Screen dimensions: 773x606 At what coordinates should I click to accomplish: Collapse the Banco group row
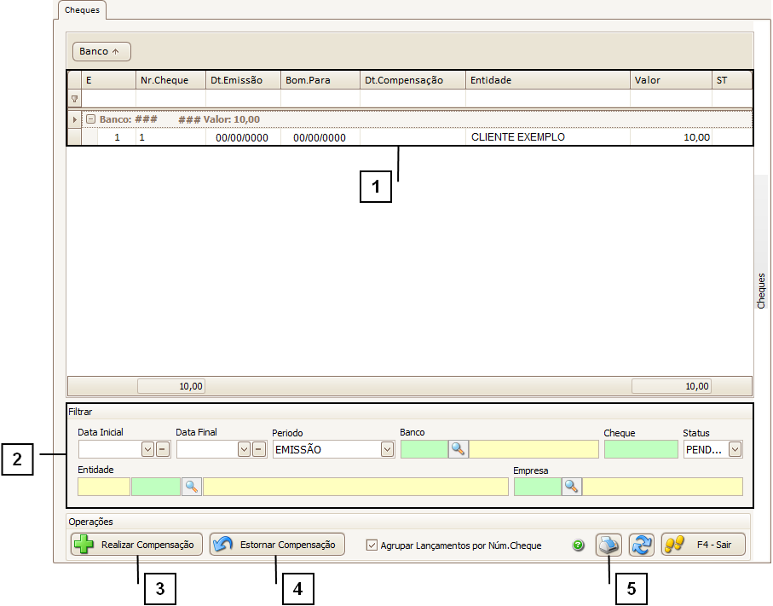point(90,119)
